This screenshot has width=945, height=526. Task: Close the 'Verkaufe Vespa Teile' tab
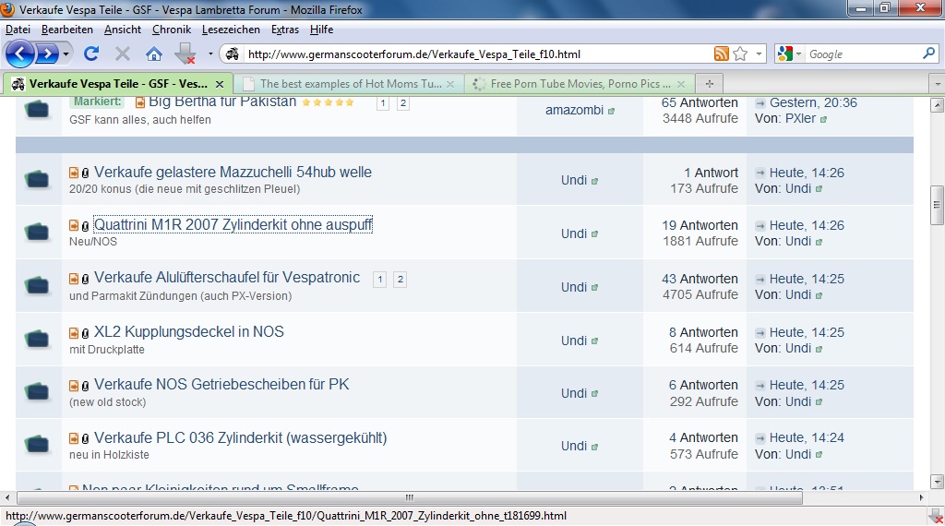coord(220,84)
